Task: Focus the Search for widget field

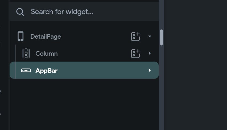Action: pos(80,12)
